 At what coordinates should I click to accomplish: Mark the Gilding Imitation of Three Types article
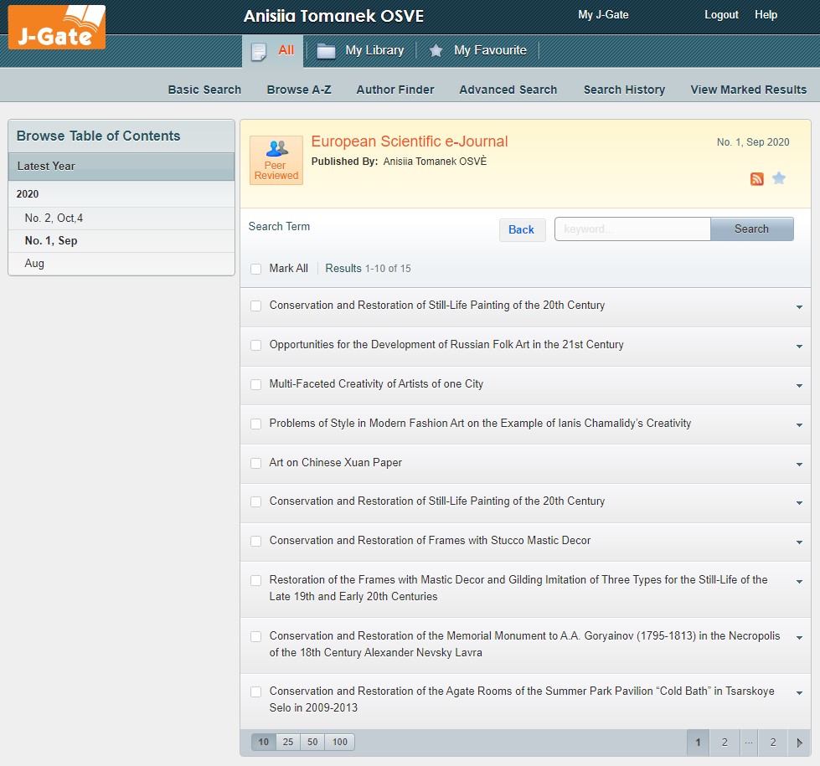click(255, 580)
